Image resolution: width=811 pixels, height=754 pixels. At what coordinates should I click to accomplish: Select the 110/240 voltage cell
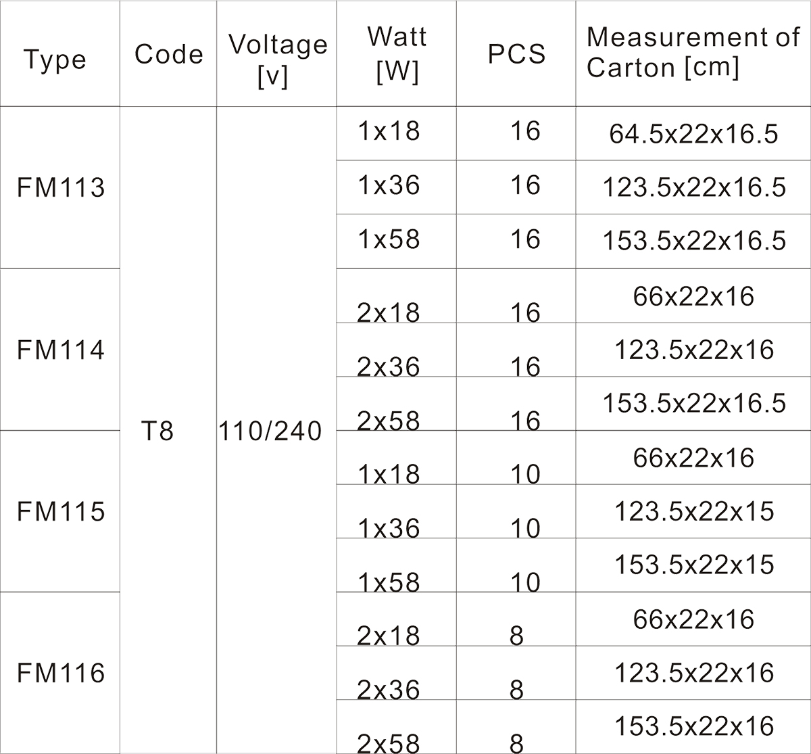(270, 431)
